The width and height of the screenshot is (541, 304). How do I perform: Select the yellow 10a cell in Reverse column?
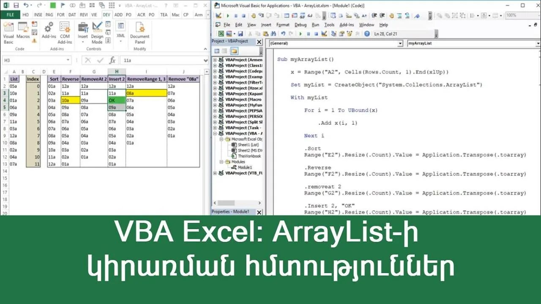point(71,101)
